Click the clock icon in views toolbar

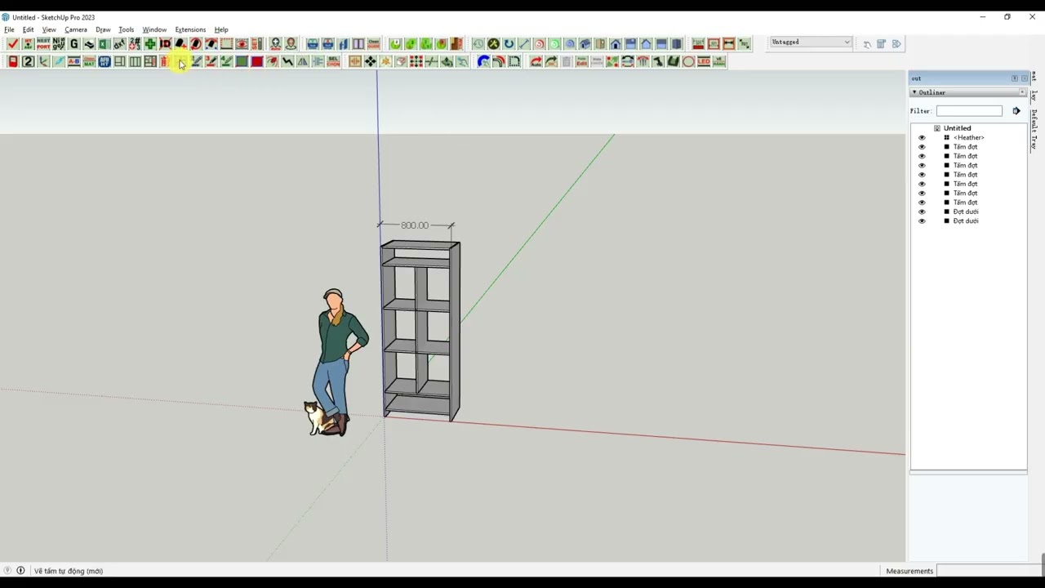click(478, 43)
